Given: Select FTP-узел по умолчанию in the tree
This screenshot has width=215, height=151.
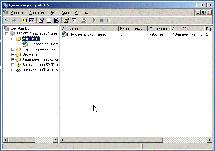Looking at the screenshot, I should 43,44.
